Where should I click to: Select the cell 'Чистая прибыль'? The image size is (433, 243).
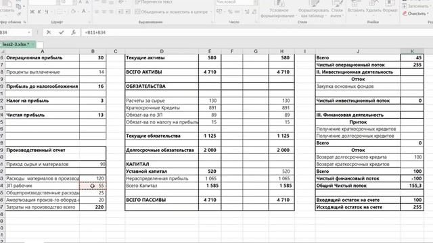[x=42, y=115]
